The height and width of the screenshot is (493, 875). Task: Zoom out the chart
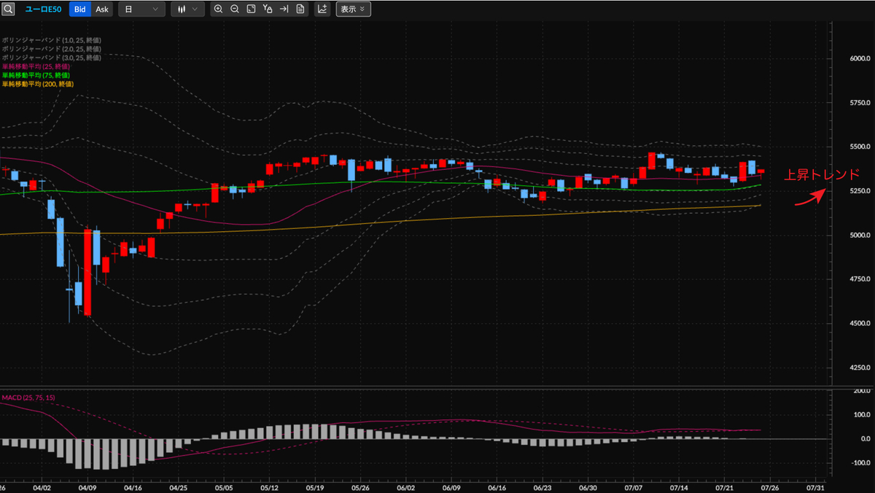pos(235,9)
